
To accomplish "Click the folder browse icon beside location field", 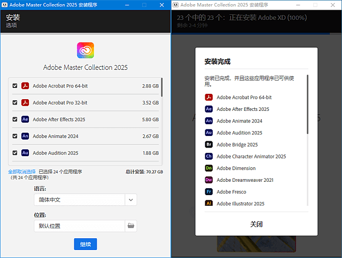I will tap(131, 226).
